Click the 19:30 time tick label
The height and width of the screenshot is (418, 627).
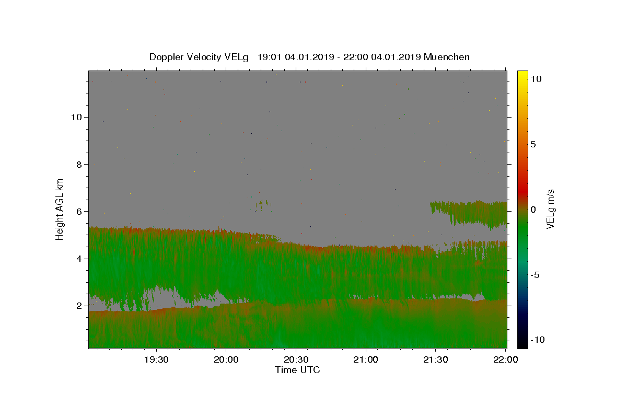[156, 359]
